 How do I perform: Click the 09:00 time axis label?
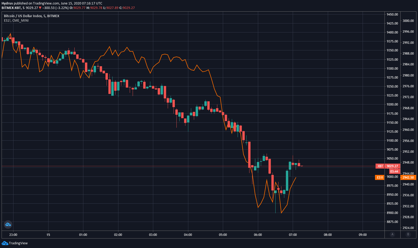363,235
